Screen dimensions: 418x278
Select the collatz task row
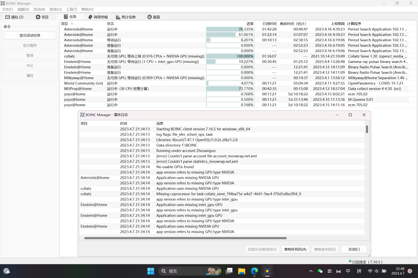[234, 56]
